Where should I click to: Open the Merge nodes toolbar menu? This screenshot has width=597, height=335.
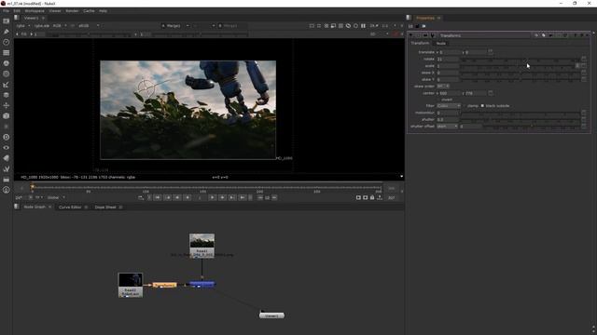7,95
